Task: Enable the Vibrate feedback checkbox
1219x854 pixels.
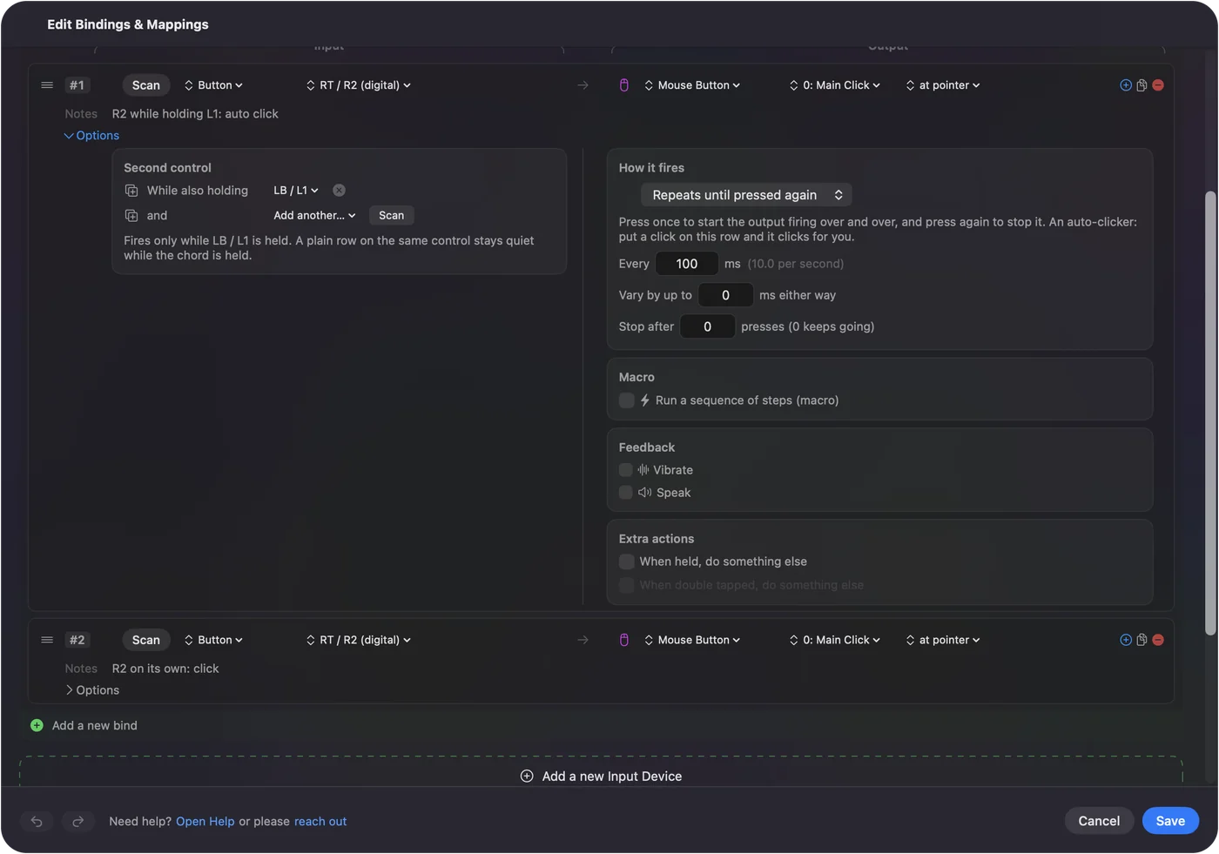Action: coord(625,470)
